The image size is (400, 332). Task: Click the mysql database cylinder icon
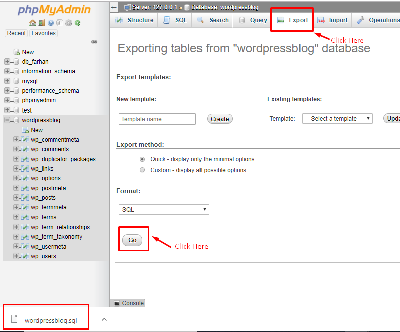click(16, 81)
